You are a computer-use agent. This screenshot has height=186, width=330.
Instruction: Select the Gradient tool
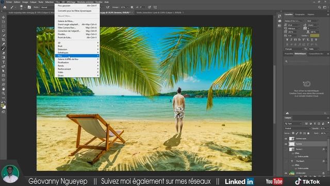4,57
